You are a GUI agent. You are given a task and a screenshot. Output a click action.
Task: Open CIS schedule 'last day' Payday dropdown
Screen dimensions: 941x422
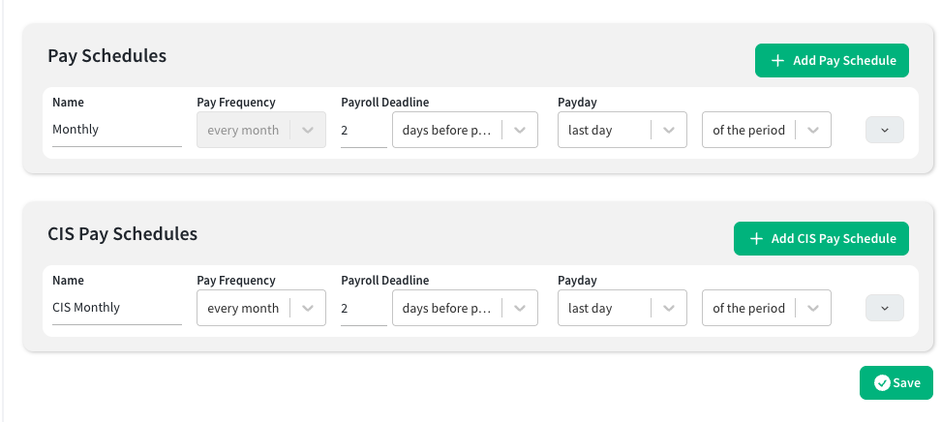(622, 308)
